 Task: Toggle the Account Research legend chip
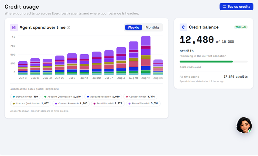point(103,97)
